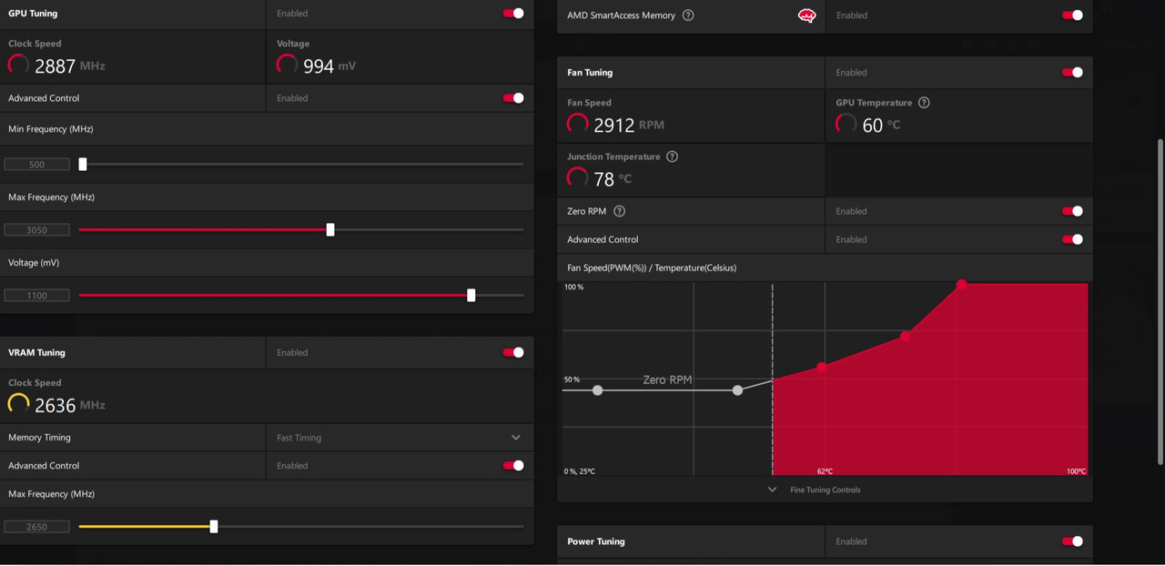Click the Fan Tuning section heading
The height and width of the screenshot is (566, 1165).
pos(590,73)
